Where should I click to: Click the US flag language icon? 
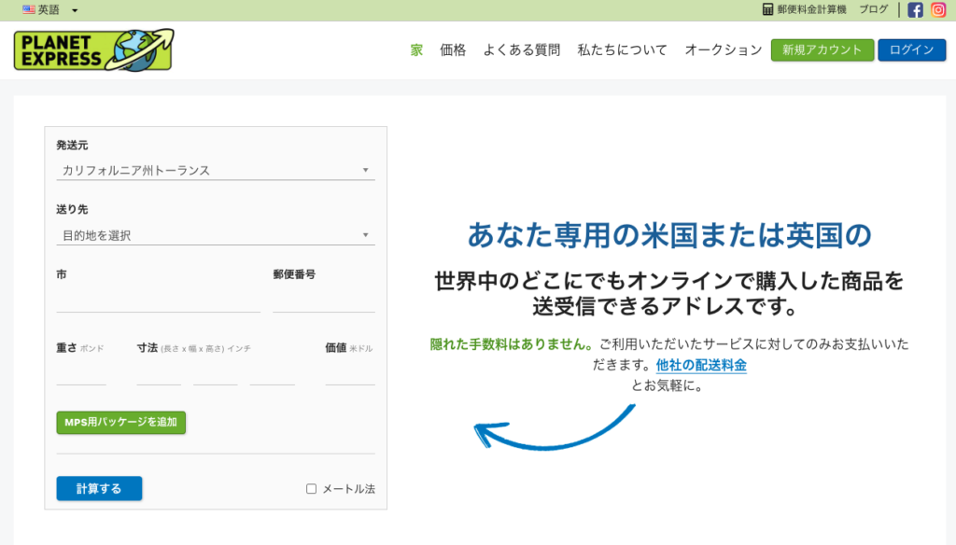(29, 9)
